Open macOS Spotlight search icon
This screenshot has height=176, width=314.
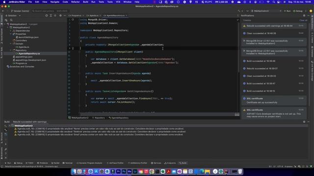pos(274,2)
